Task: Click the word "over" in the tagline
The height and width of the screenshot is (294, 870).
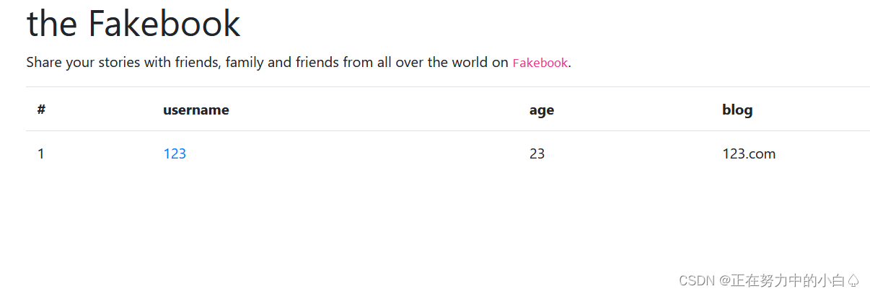Action: click(410, 63)
